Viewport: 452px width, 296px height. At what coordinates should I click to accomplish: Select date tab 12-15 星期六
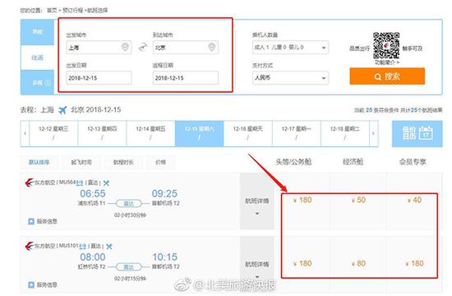199,133
